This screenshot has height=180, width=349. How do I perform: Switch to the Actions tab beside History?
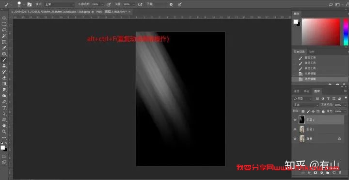coord(312,52)
